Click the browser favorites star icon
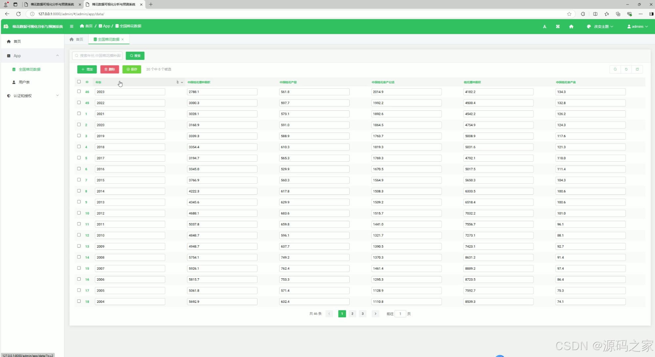Screen dimensions: 655x357 pyautogui.click(x=569, y=14)
